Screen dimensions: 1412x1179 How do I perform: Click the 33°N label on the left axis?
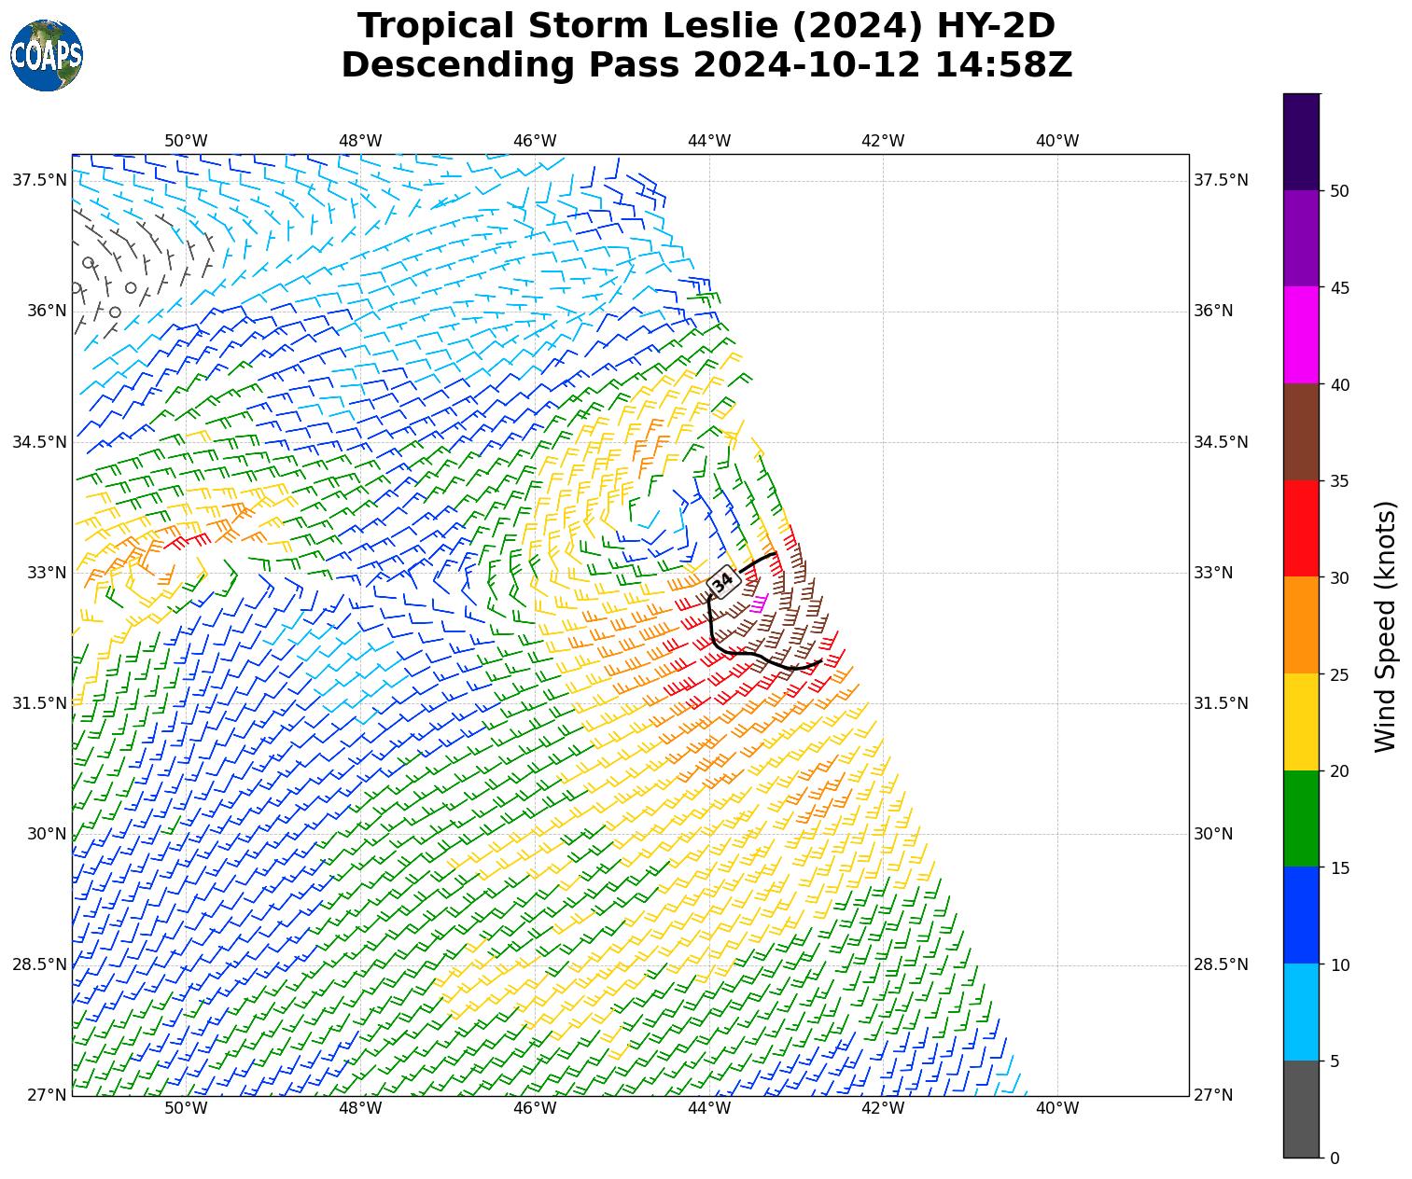pos(47,573)
